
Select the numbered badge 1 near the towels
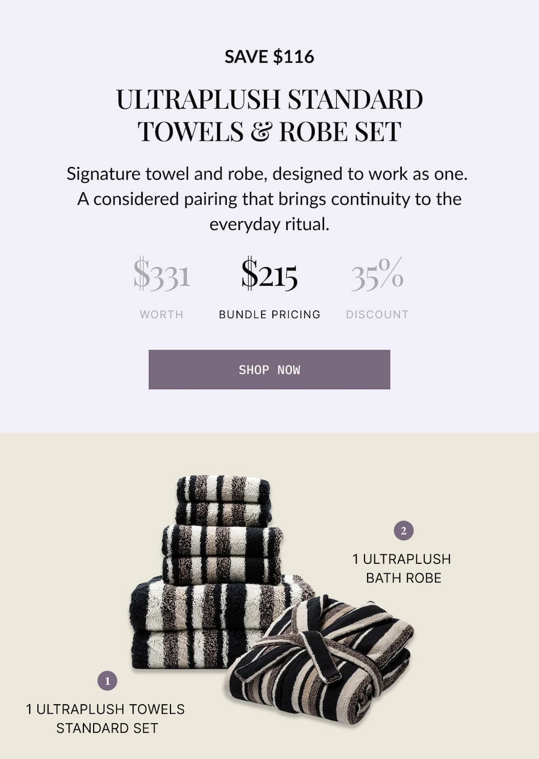(x=107, y=681)
